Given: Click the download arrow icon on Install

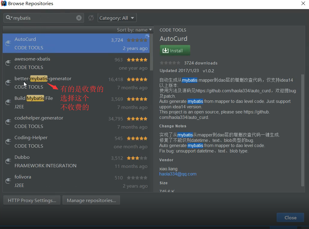Looking at the screenshot, I should click(x=166, y=51).
